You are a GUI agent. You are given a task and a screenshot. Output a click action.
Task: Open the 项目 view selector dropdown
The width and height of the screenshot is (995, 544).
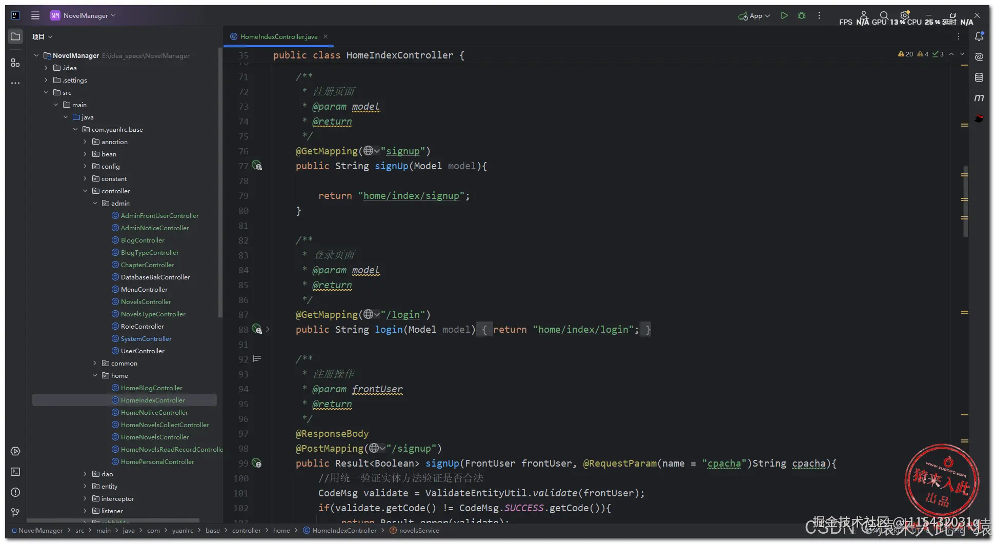pyautogui.click(x=42, y=36)
